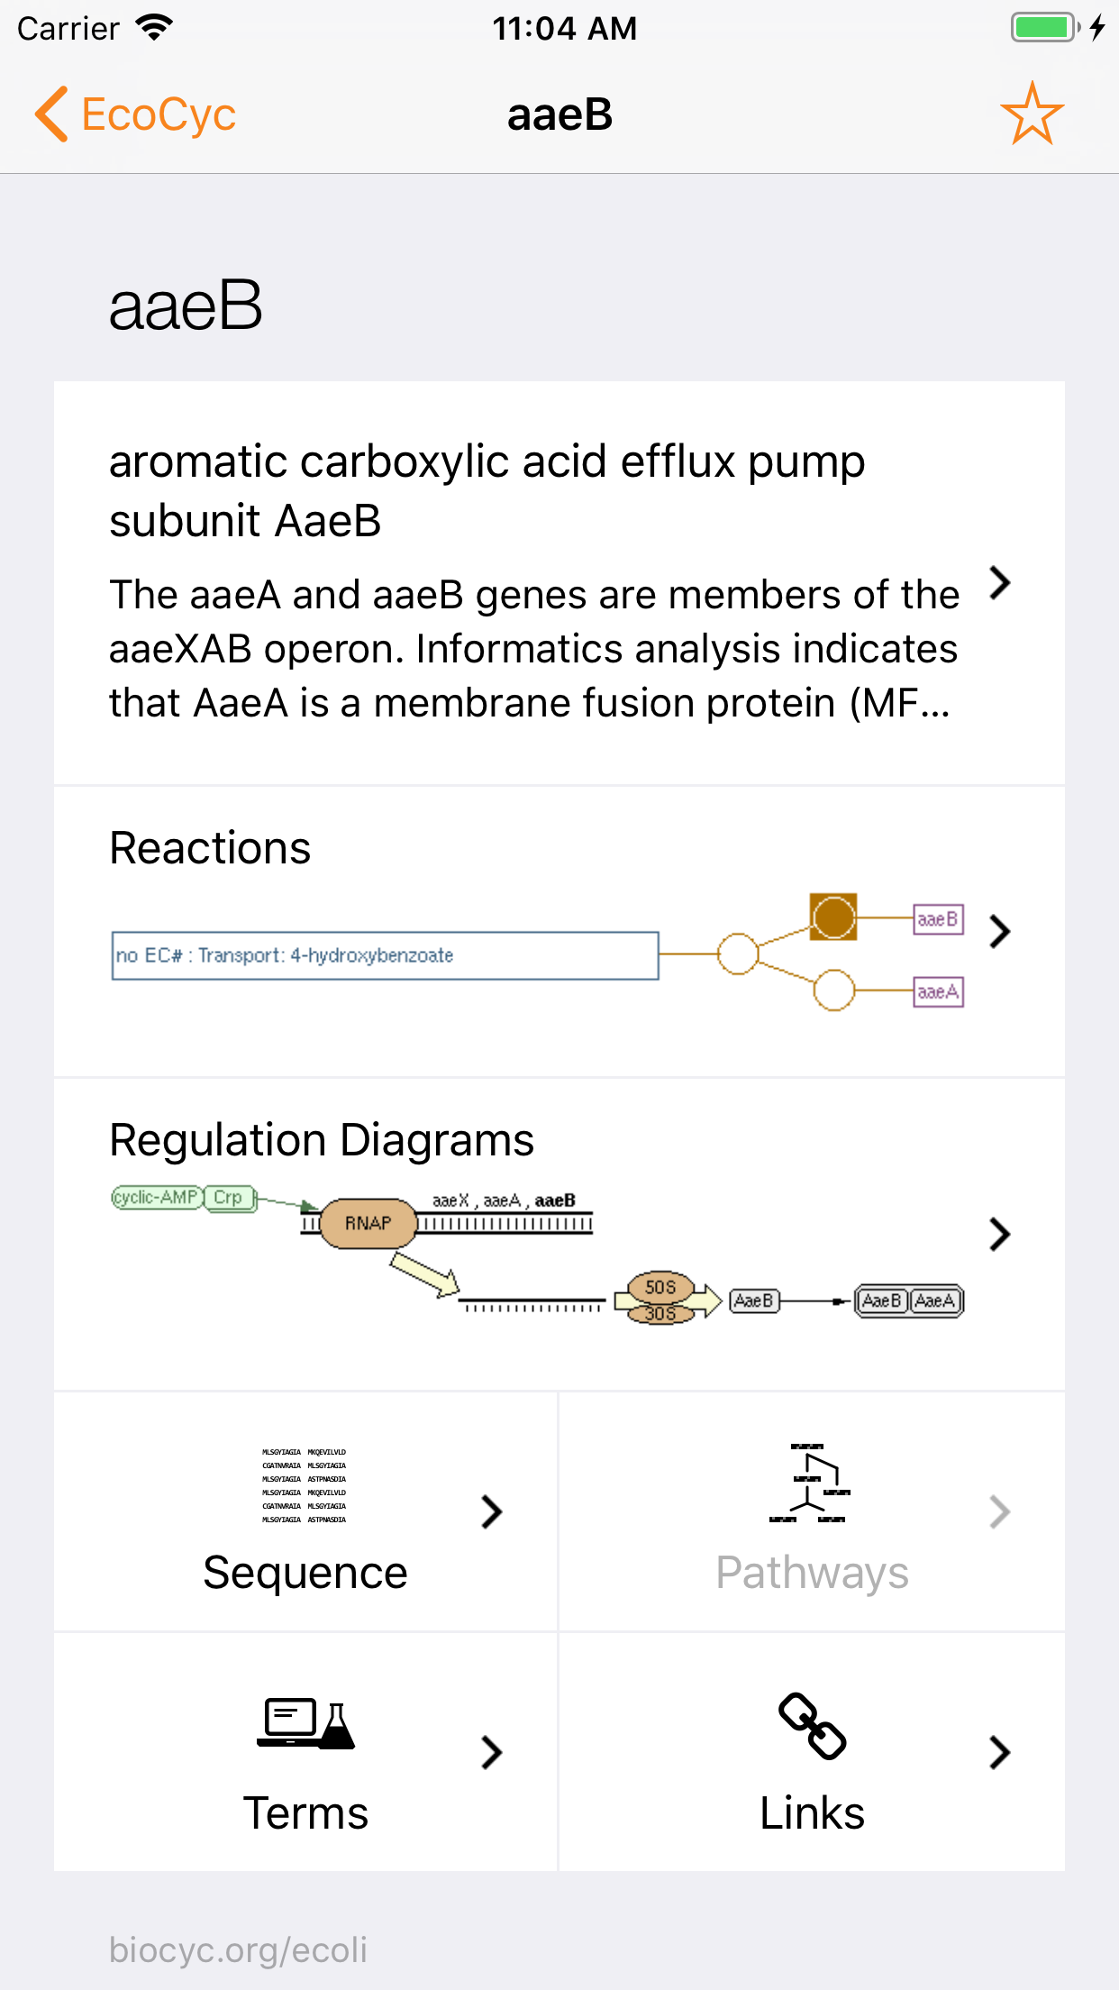The image size is (1119, 1990).
Task: Open the Pathways diagram icon
Action: pos(810,1483)
